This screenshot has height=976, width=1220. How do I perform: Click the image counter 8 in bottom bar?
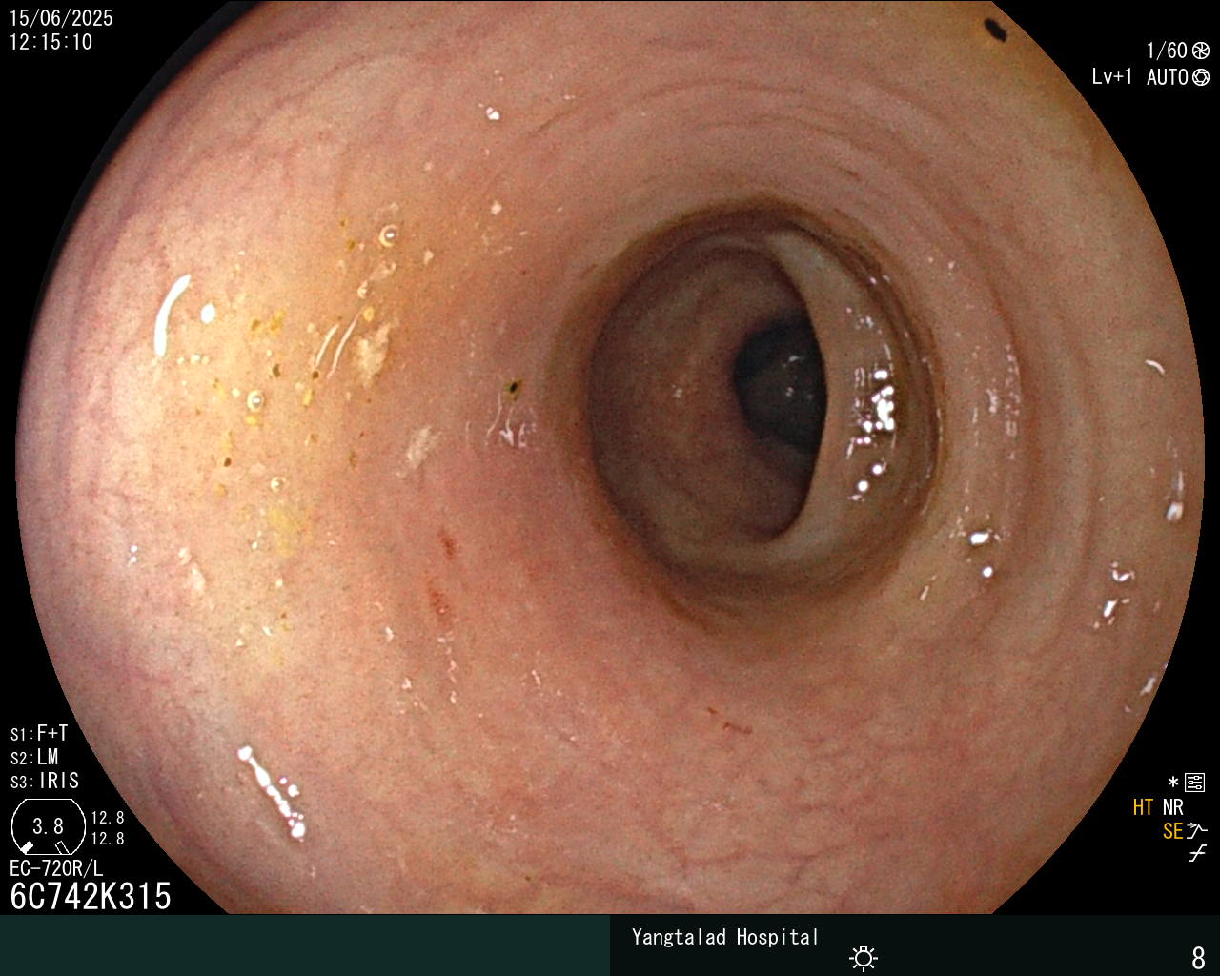tap(1199, 958)
